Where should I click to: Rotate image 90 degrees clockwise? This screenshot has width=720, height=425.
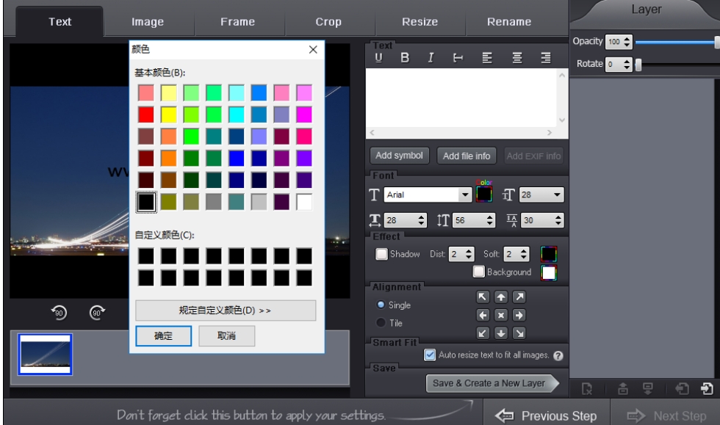click(x=96, y=313)
